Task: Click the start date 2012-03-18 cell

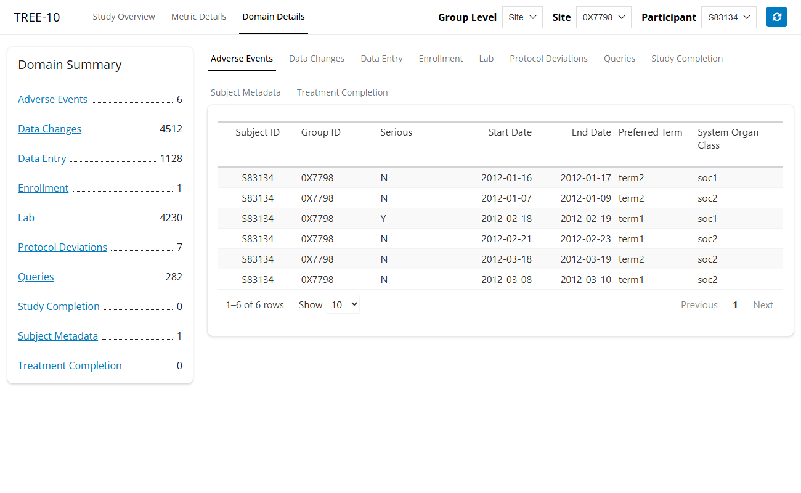Action: tap(506, 259)
